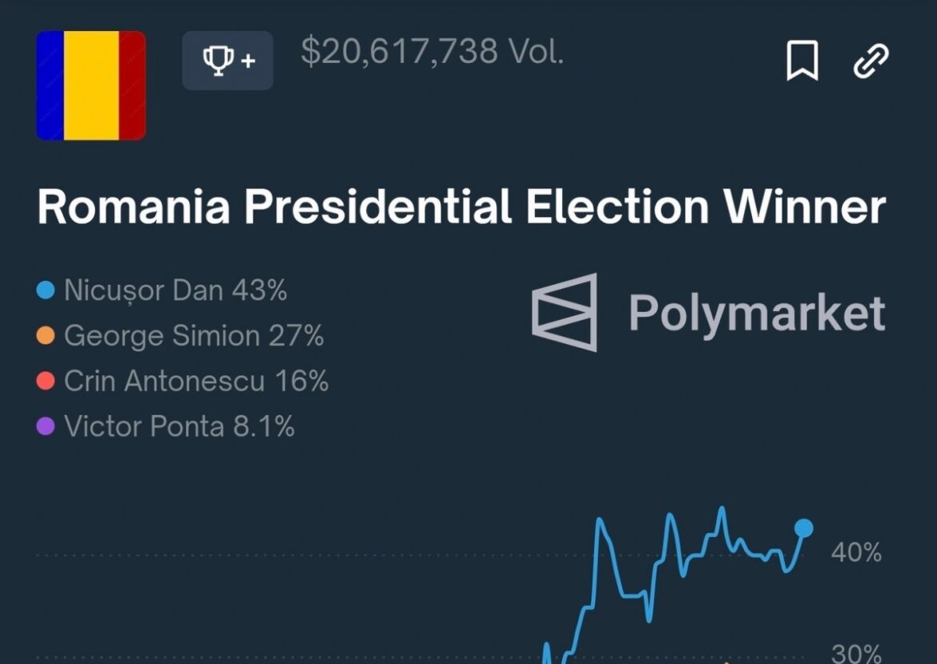The image size is (937, 664).
Task: Click the trophy plus icon button
Action: (227, 61)
